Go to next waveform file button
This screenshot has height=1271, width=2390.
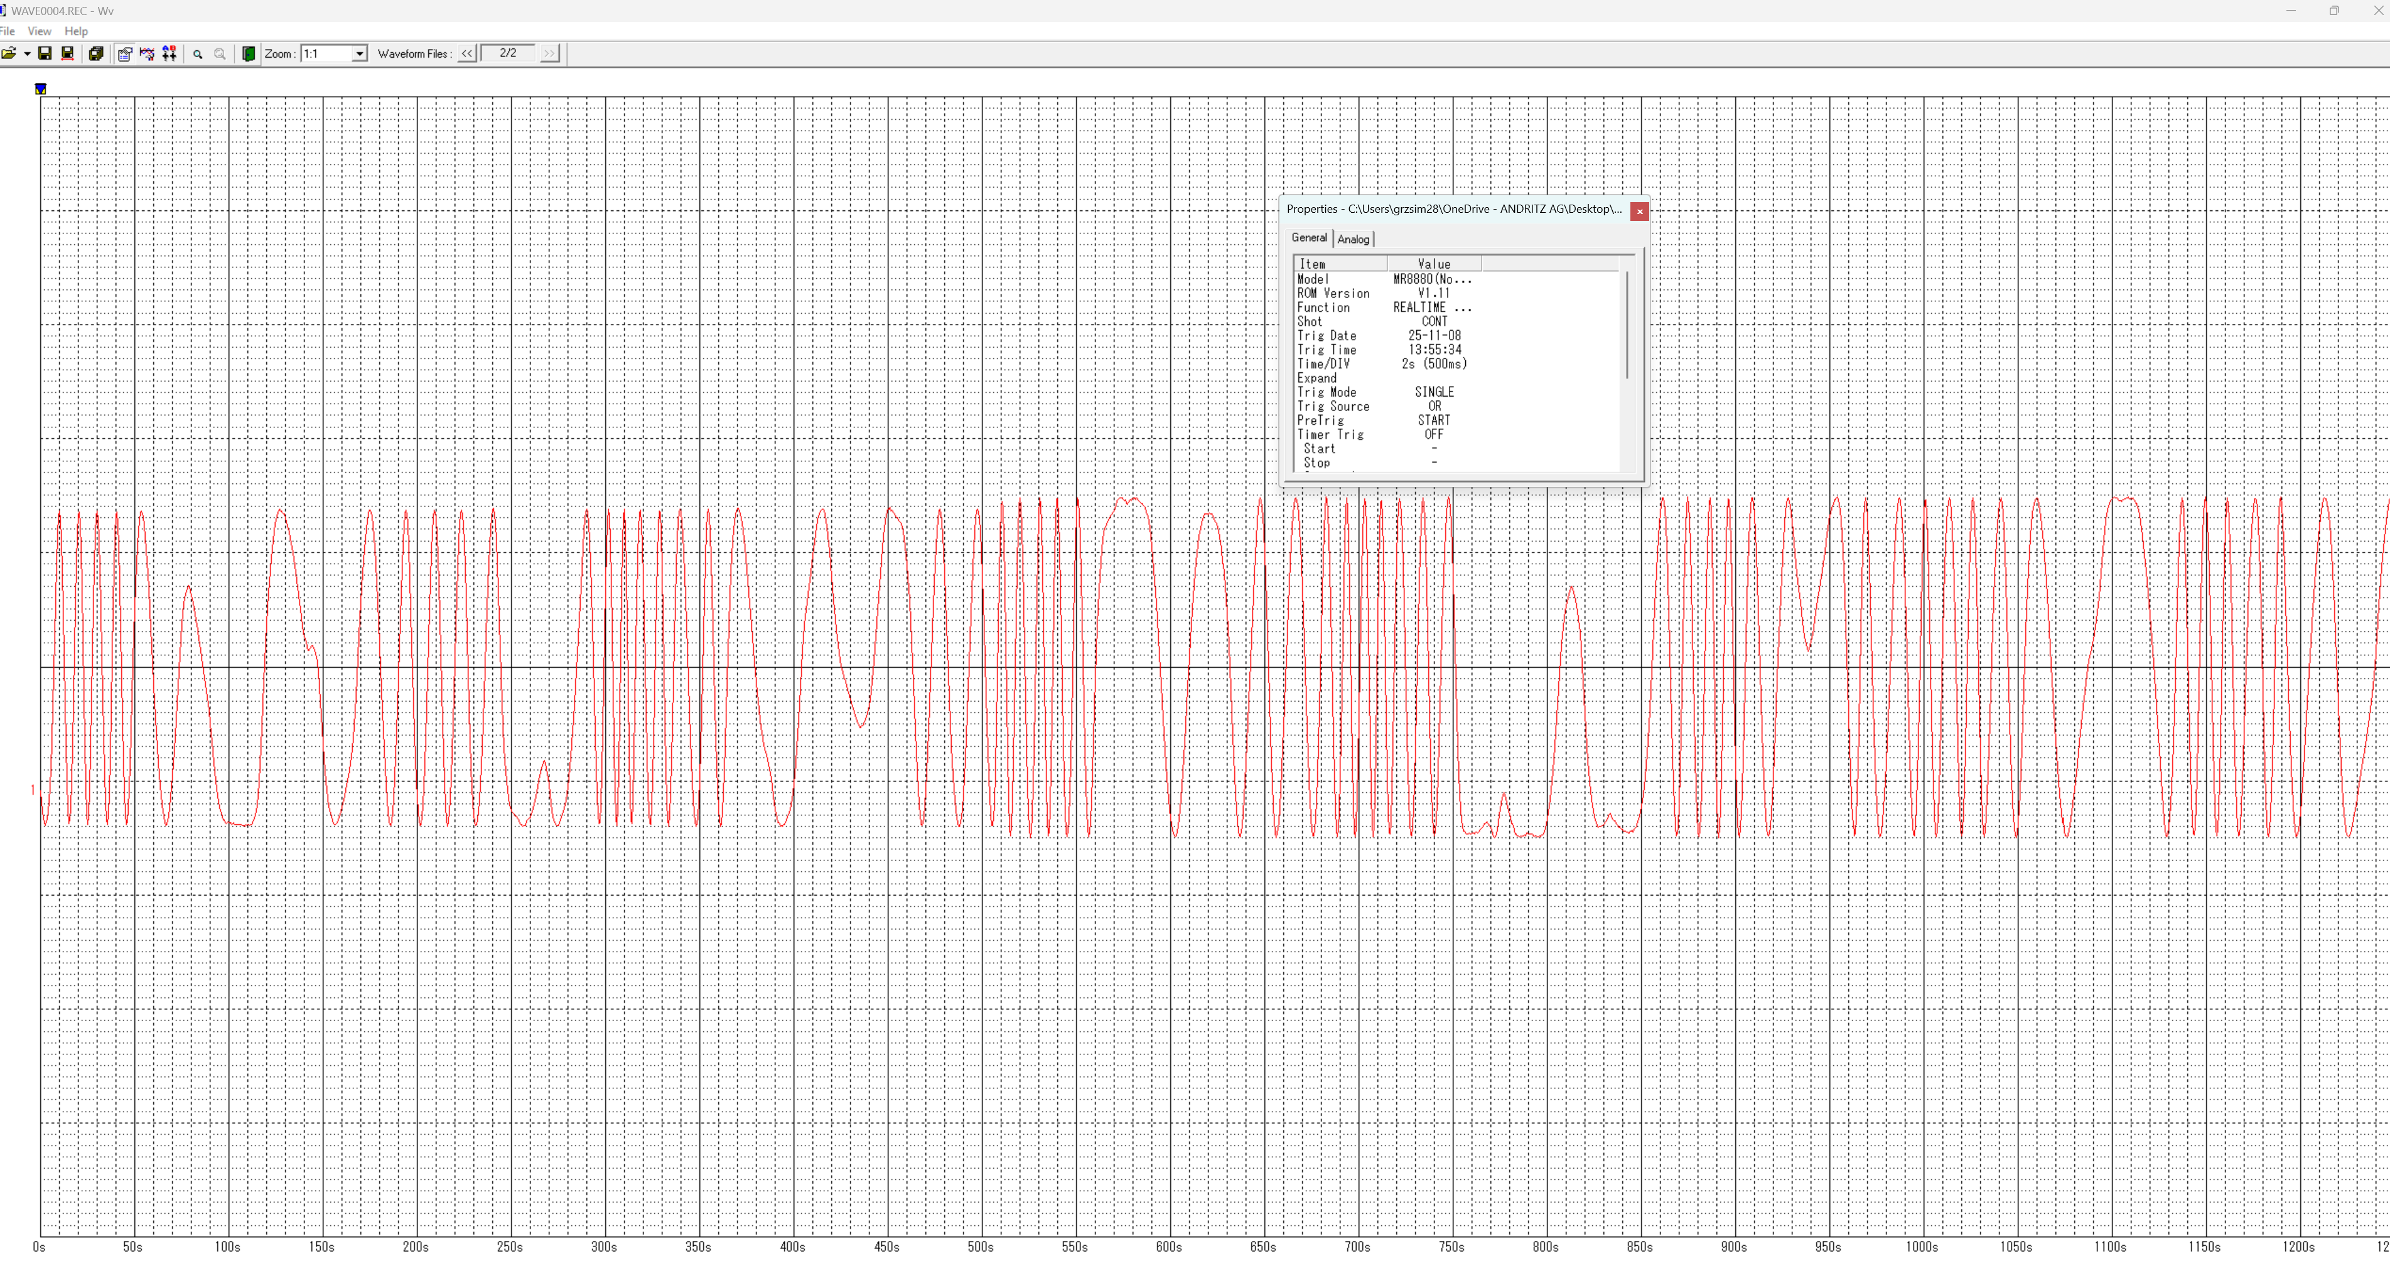549,54
